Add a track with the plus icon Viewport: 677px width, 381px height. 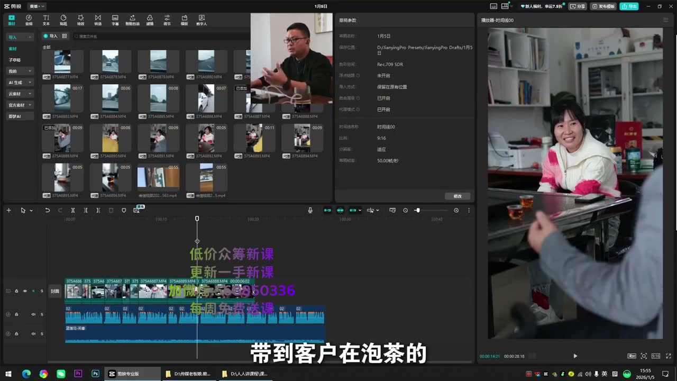[8, 210]
